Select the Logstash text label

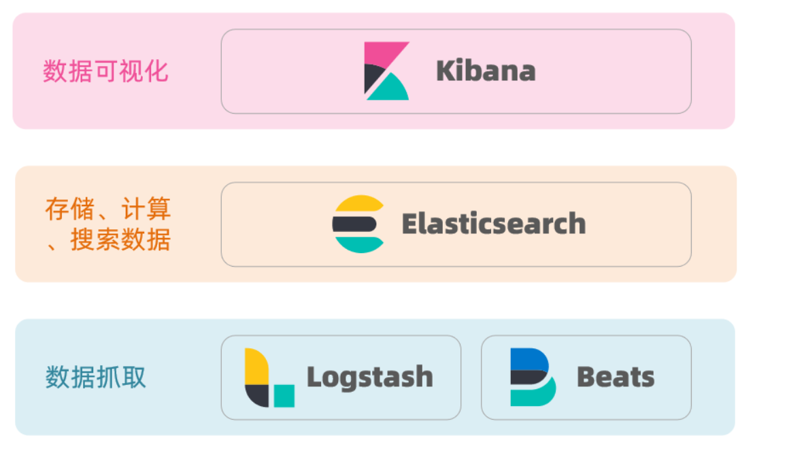click(x=370, y=378)
